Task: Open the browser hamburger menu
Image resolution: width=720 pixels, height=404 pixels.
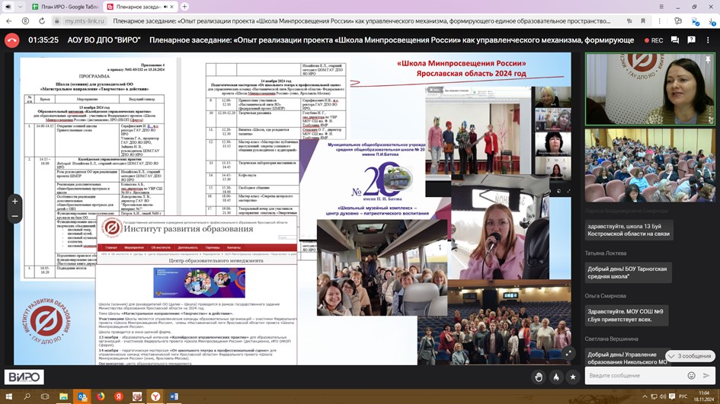Action: [x=661, y=7]
